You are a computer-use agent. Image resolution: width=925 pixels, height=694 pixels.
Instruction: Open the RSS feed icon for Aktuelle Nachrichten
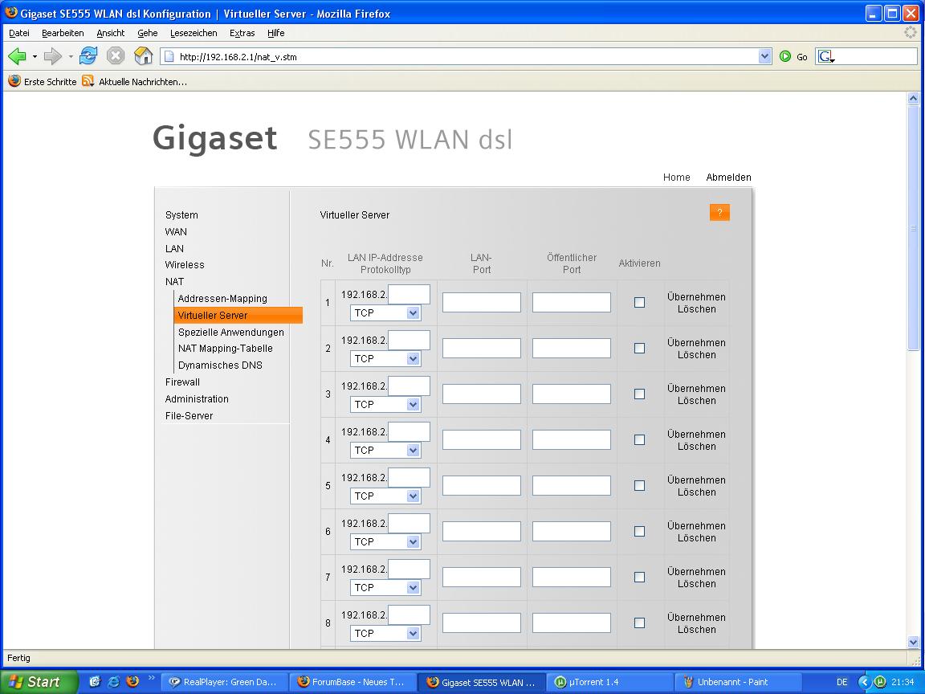coord(88,81)
